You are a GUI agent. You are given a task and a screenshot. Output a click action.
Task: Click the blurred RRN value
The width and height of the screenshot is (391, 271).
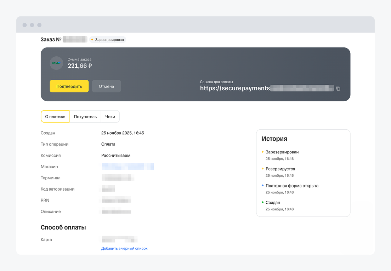point(116,200)
